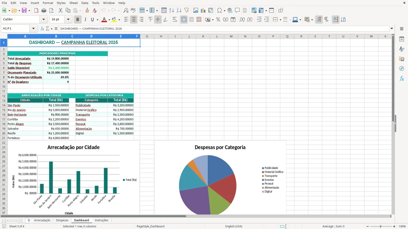Format as percent
Screen dimensions: 408x229
218,20
